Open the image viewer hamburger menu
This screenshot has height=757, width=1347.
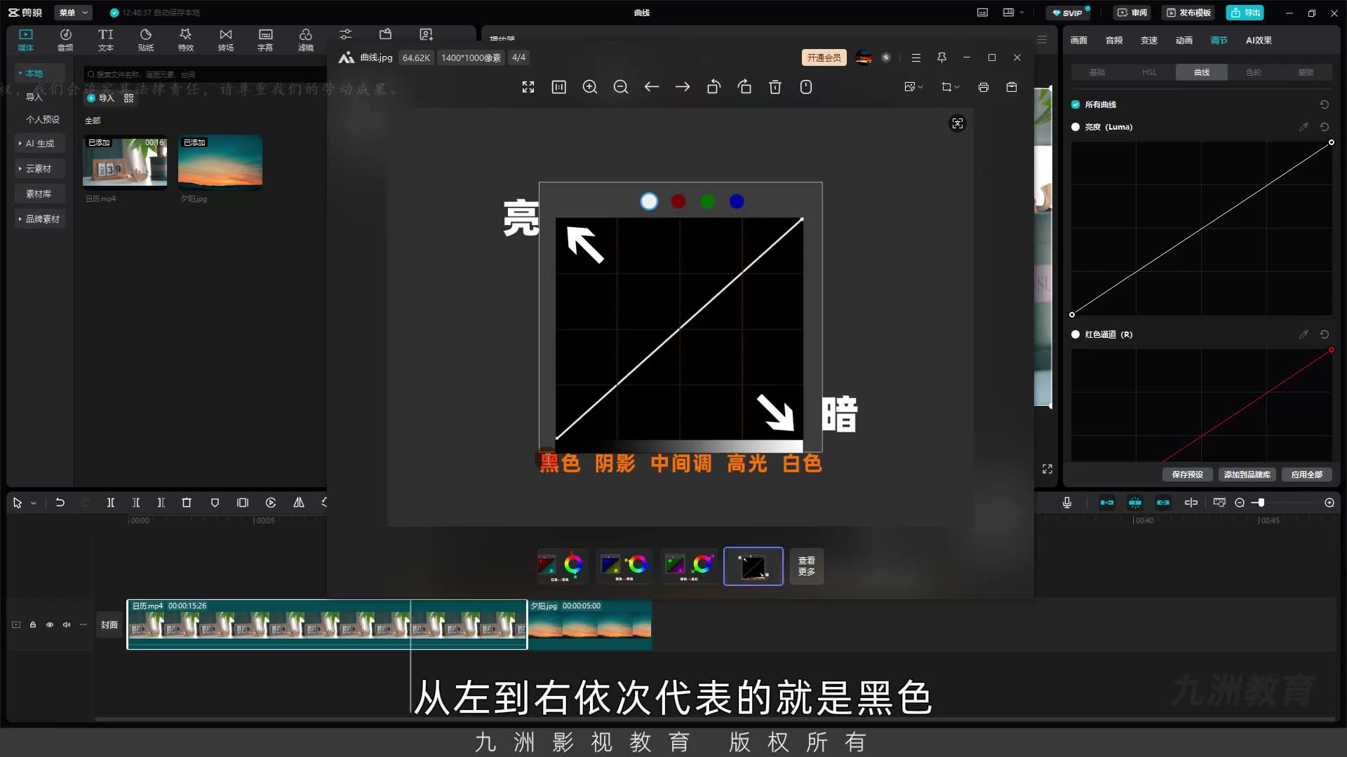coord(916,57)
